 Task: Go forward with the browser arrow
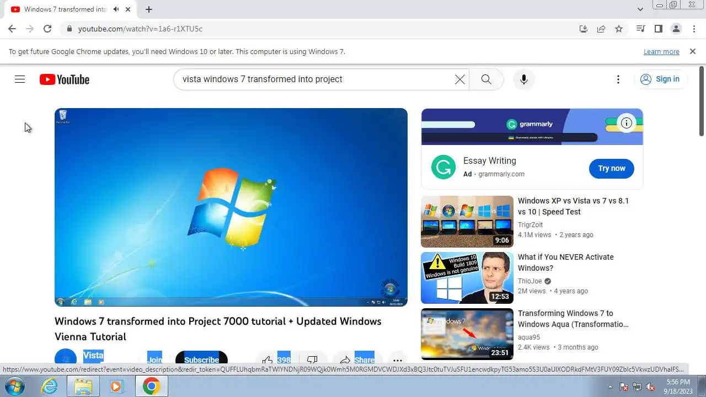pyautogui.click(x=30, y=29)
